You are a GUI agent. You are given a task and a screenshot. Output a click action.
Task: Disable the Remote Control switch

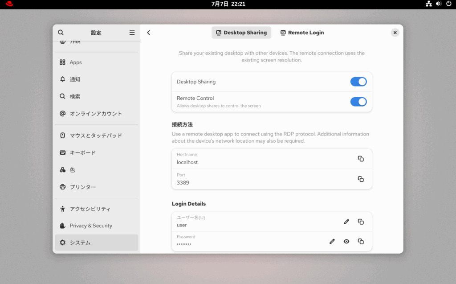click(x=358, y=102)
